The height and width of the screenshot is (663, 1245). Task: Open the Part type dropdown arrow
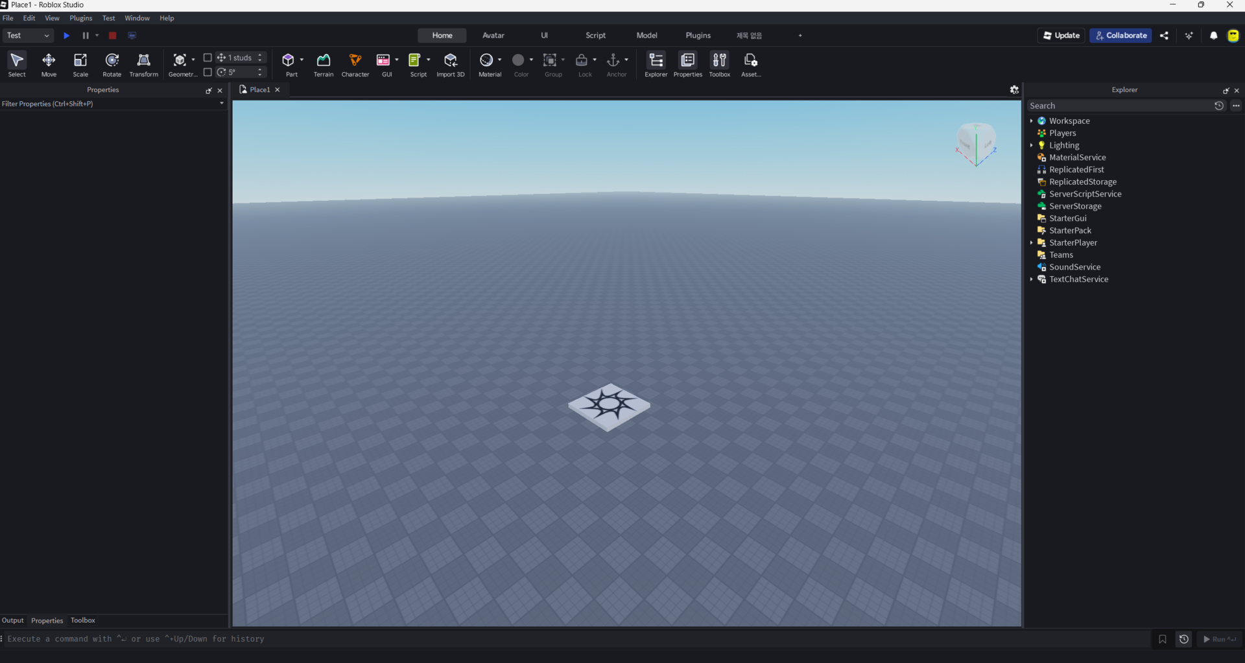click(302, 60)
